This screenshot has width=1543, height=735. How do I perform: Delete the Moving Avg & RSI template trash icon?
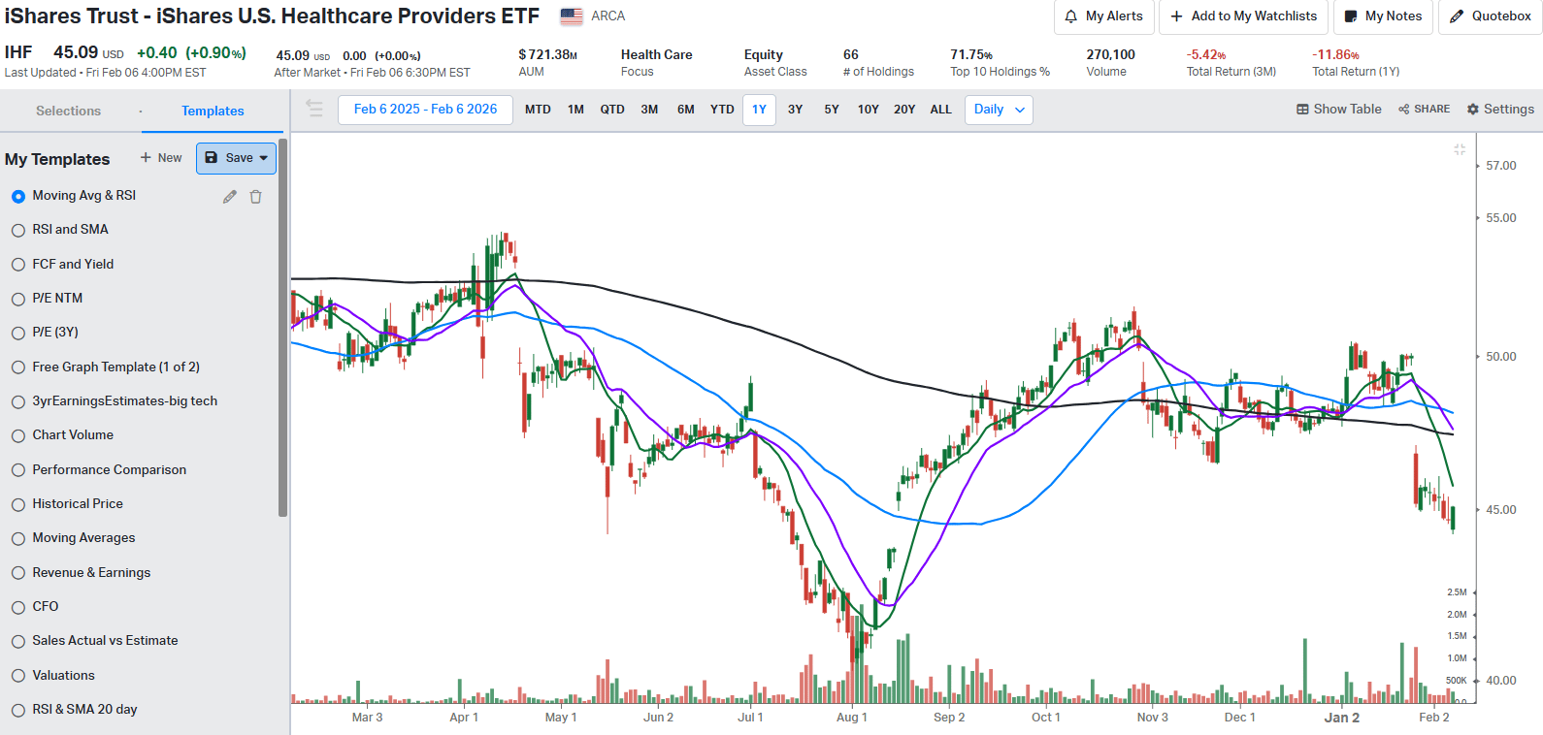click(x=255, y=197)
